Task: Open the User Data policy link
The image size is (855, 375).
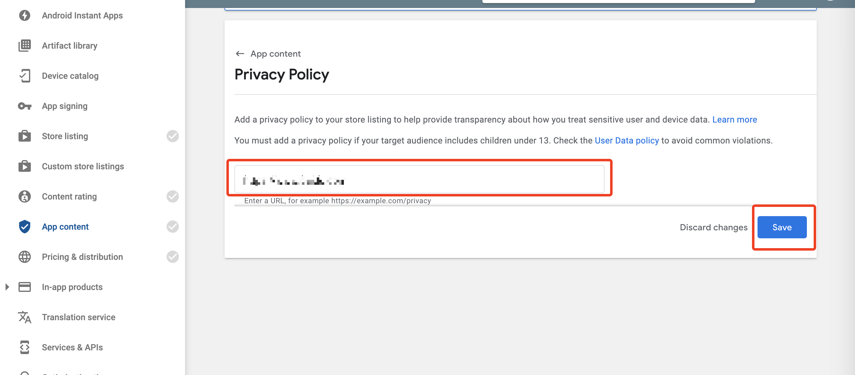Action: [x=627, y=140]
